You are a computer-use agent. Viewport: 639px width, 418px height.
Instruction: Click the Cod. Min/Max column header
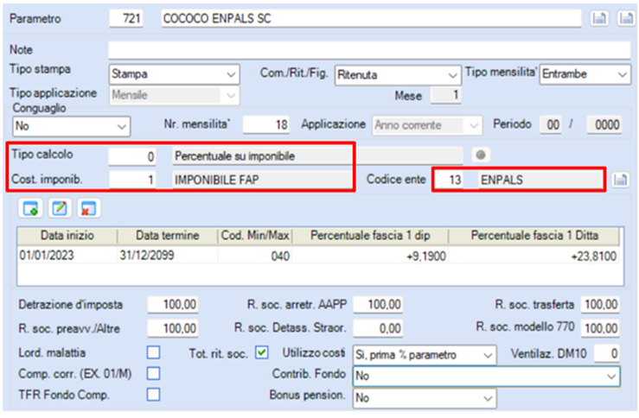point(255,236)
